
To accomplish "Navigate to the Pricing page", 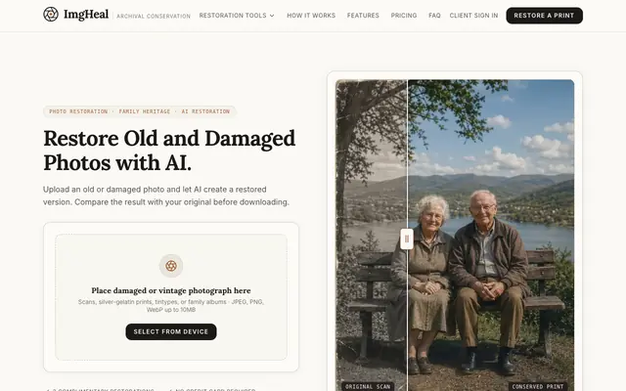I will [404, 16].
